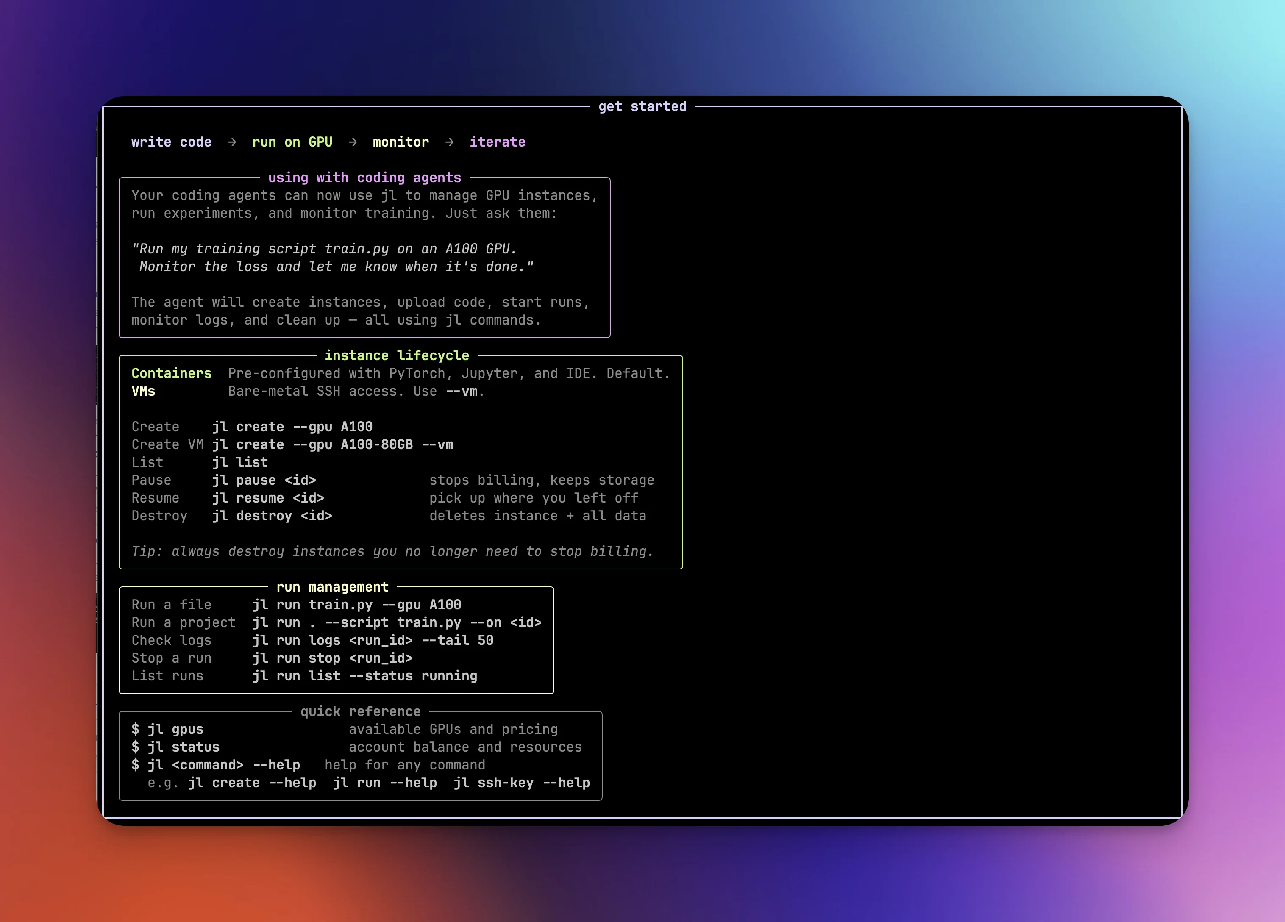Open the "using with coding agents" section header
Screen dimensions: 1285x922
click(x=365, y=177)
